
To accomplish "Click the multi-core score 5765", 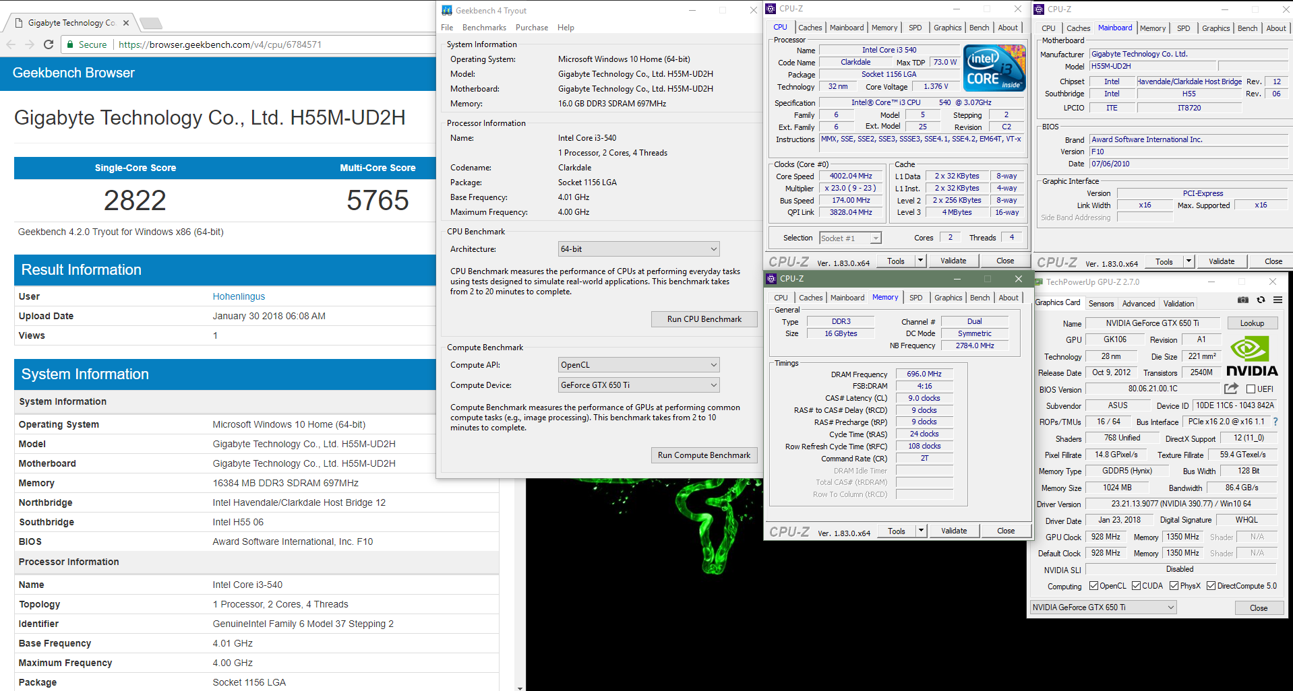I will pos(378,201).
